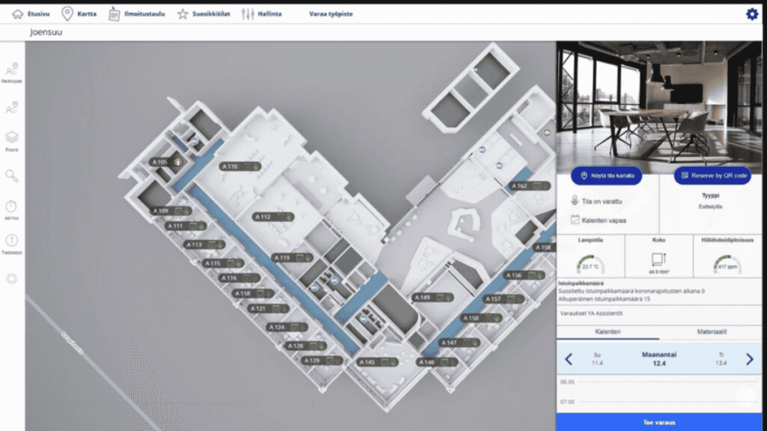This screenshot has height=431, width=767.
Task: Click the 07:00 calendar time slot
Action: [659, 402]
